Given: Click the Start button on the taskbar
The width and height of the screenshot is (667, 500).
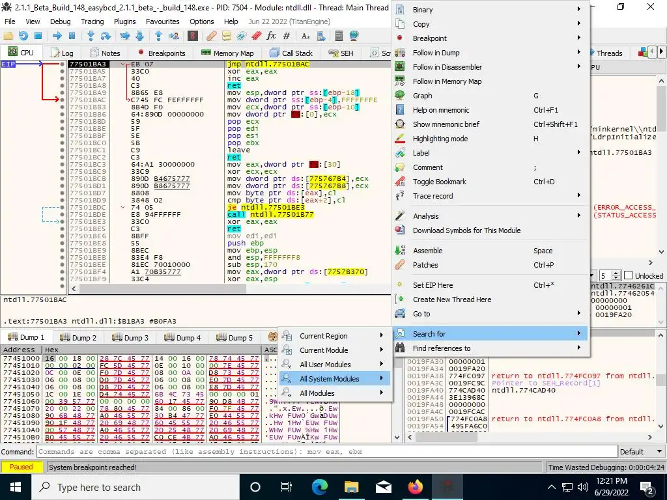Looking at the screenshot, I should (x=16, y=487).
